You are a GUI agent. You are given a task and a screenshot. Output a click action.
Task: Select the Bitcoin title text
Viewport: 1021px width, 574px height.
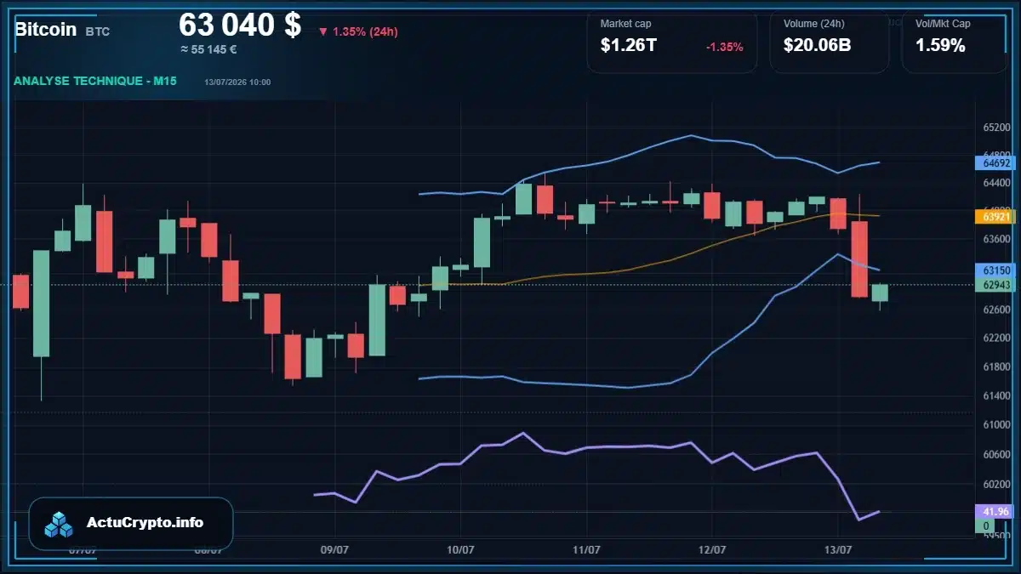point(45,29)
